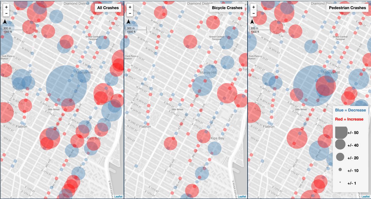
Task: Click the north arrow on Bicycle Crashes map
Action: [x=128, y=22]
